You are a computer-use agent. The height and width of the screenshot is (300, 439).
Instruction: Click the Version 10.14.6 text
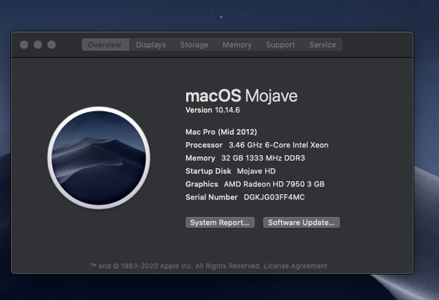[212, 110]
